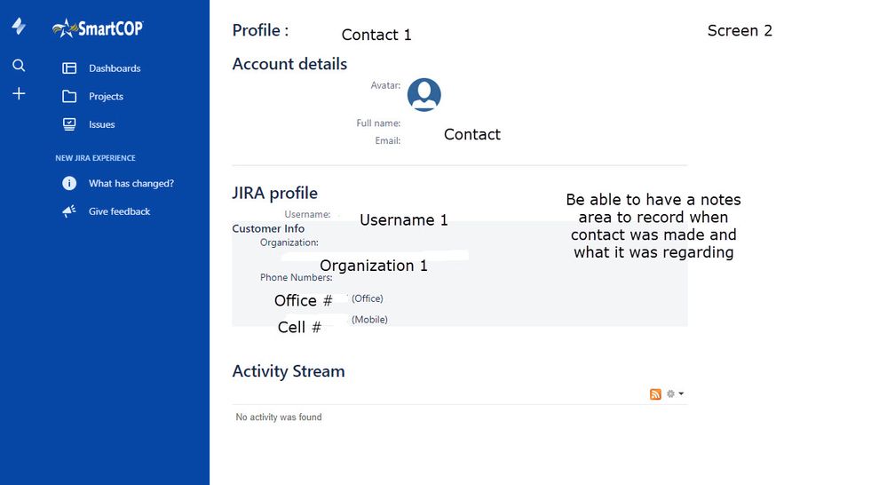The width and height of the screenshot is (887, 485).
Task: Open the activity stream gear options dropdown
Action: pos(675,394)
